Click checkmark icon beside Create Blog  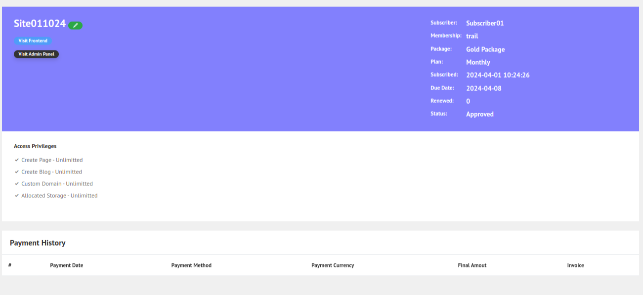point(17,172)
